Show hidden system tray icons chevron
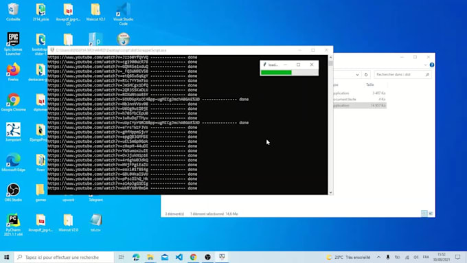Viewport: 467px width, 263px height. 378,257
